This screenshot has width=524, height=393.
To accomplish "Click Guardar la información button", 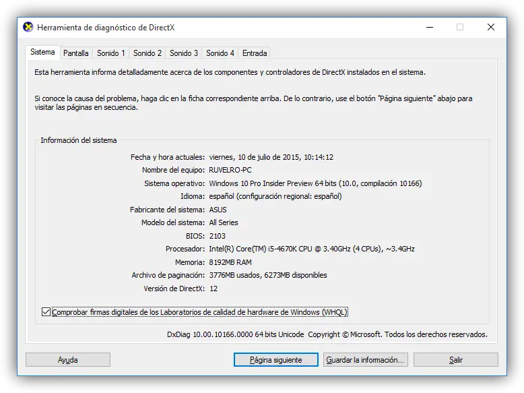I will 365,360.
